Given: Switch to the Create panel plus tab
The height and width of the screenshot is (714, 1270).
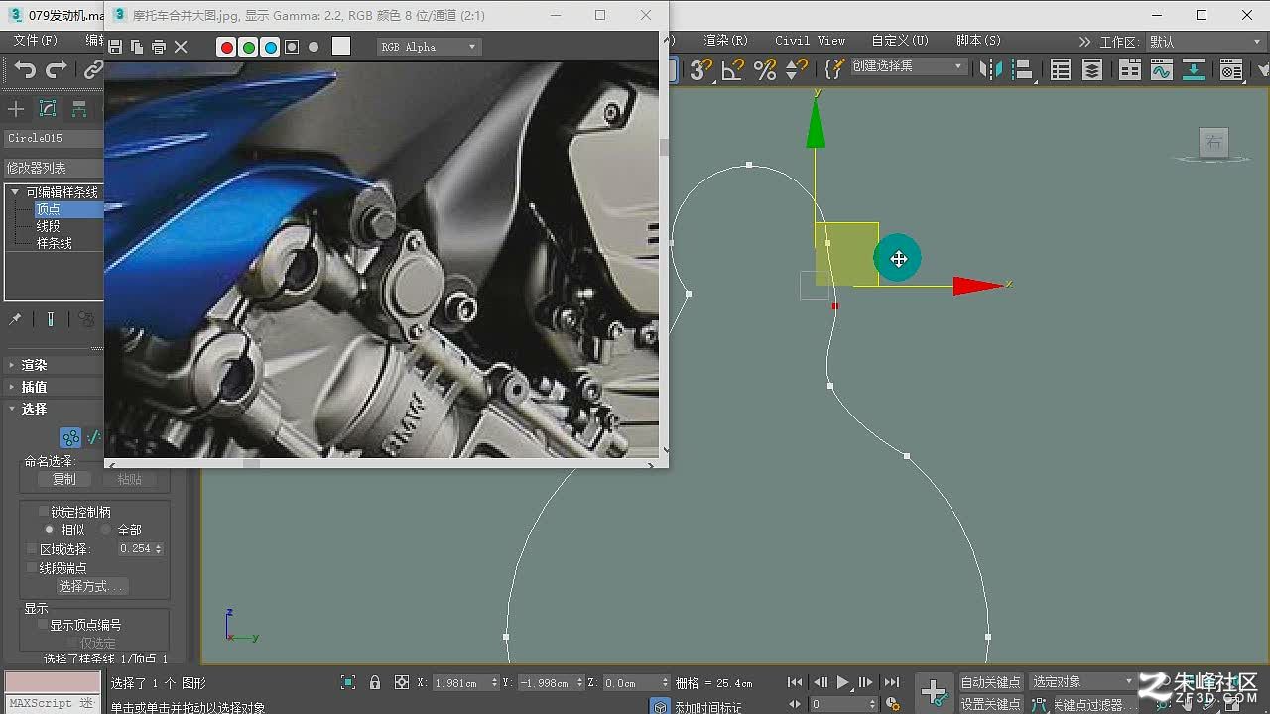Looking at the screenshot, I should coord(16,109).
